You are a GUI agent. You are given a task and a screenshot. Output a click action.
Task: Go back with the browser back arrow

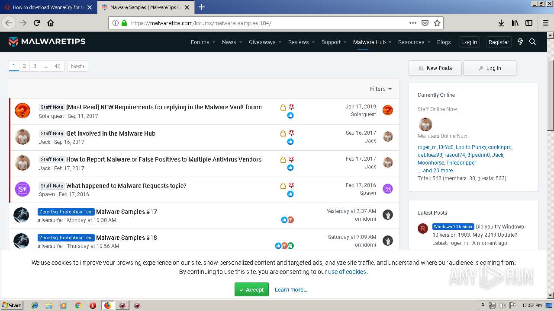point(9,23)
